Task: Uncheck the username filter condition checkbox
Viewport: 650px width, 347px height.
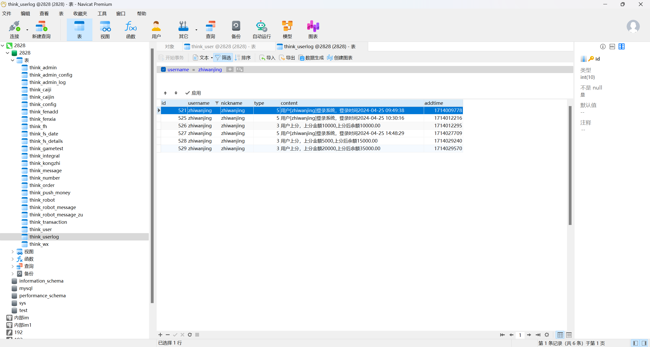Action: (164, 70)
